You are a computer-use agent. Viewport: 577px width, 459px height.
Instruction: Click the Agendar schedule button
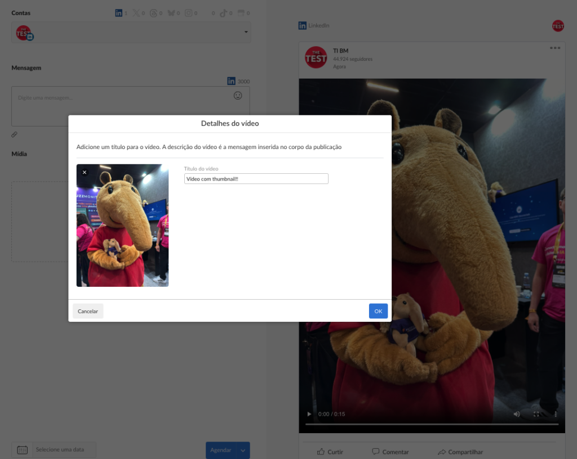220,450
